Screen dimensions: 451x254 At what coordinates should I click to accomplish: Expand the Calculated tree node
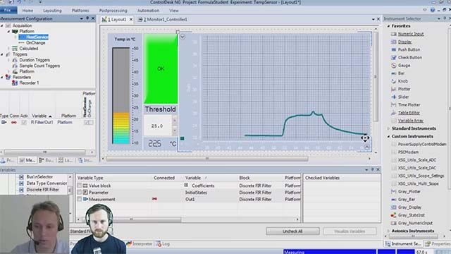(x=8, y=49)
